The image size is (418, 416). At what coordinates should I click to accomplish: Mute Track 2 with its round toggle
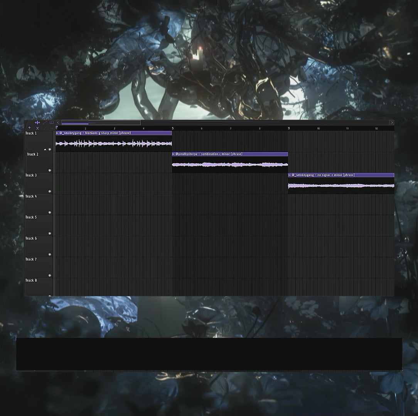[x=50, y=171]
